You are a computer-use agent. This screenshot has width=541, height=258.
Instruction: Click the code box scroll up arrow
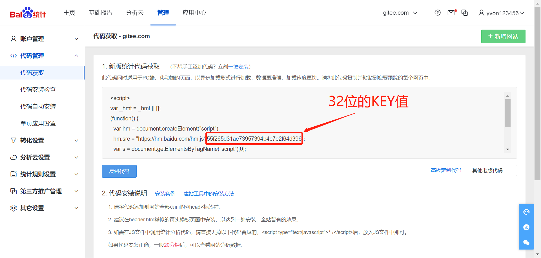point(507,96)
